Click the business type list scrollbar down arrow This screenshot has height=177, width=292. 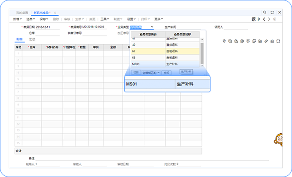click(202, 65)
